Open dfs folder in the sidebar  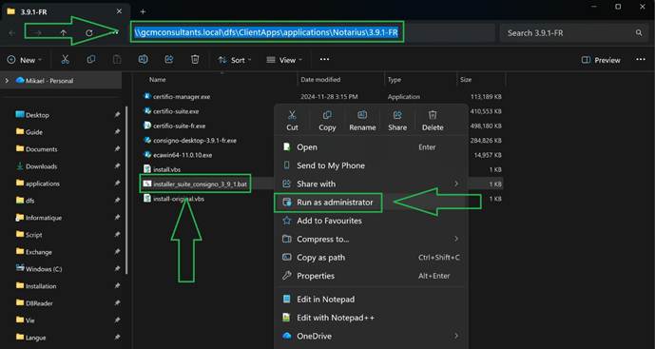pyautogui.click(x=30, y=201)
